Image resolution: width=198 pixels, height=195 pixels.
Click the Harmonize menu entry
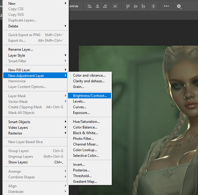click(x=36, y=81)
